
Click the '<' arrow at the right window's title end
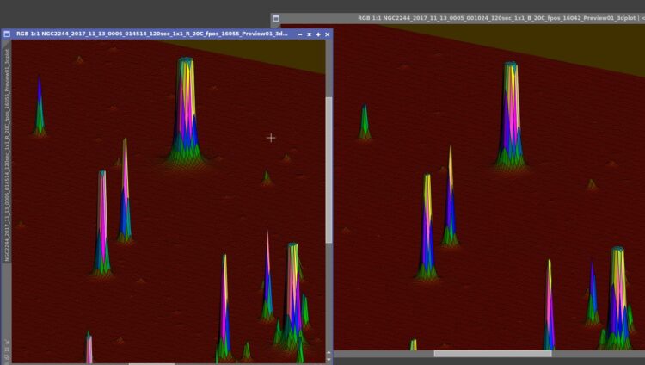point(643,18)
